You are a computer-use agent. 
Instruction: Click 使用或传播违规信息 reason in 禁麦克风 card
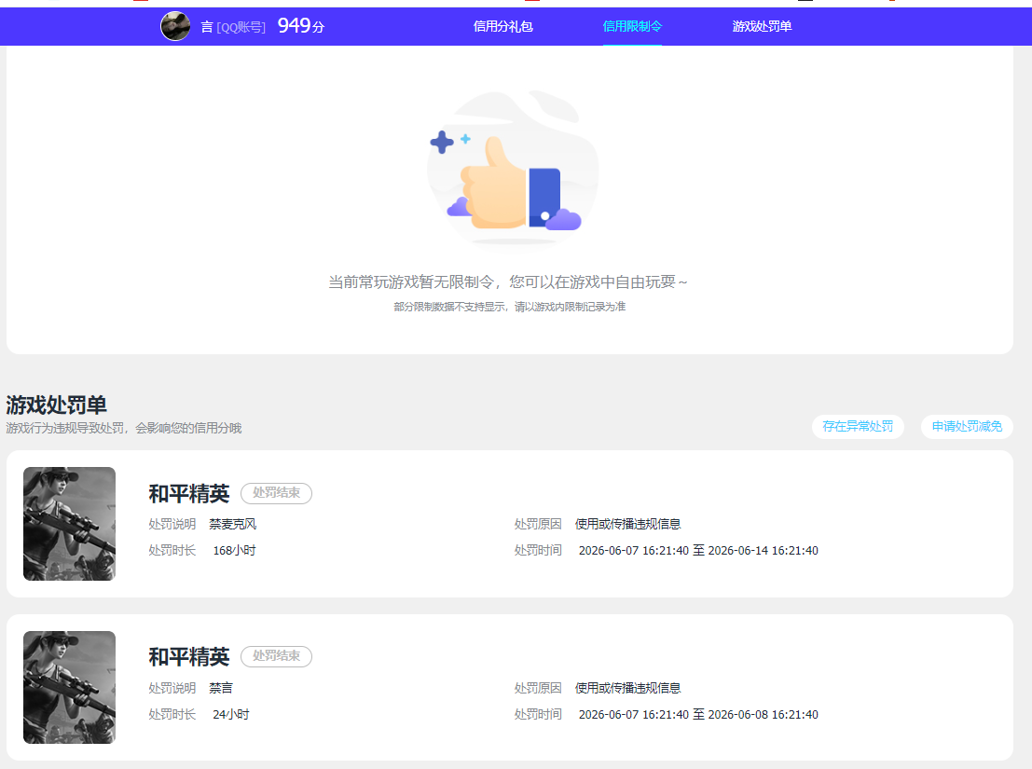pyautogui.click(x=628, y=524)
